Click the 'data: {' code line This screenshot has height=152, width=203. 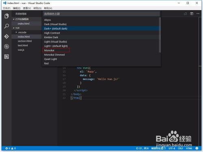point(85,75)
